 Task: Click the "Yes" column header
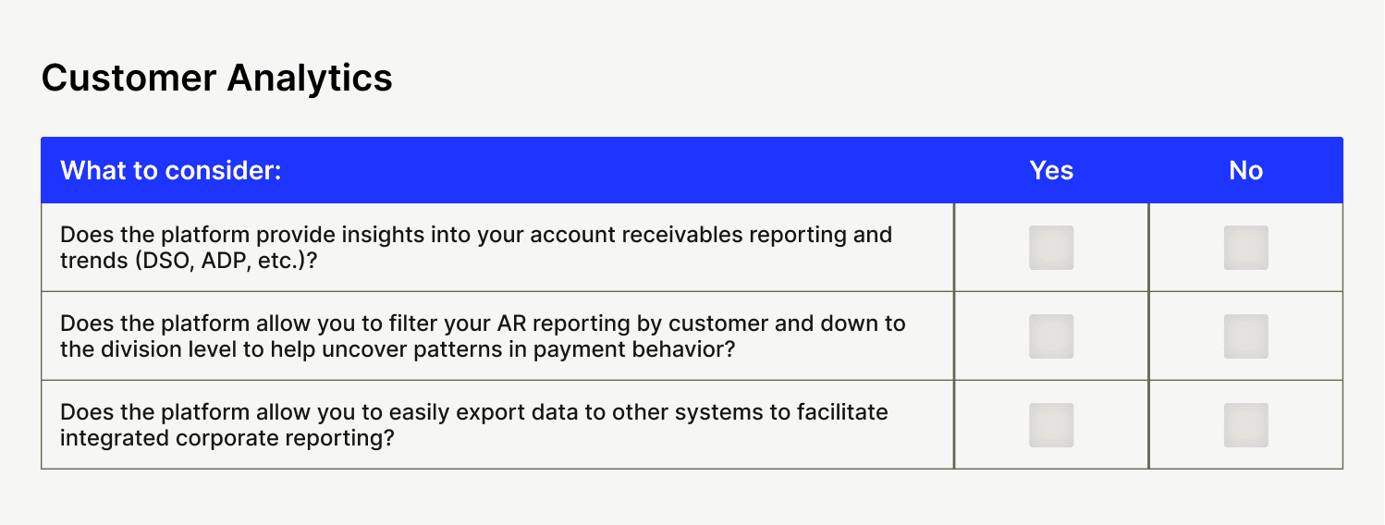[1051, 171]
